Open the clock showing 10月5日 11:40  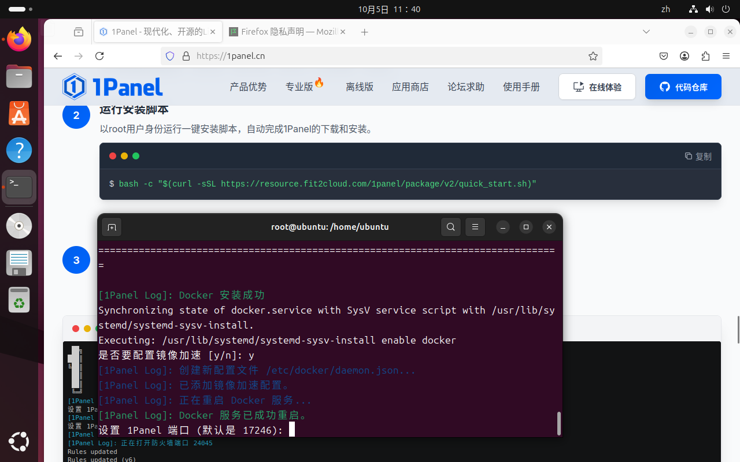[x=389, y=9]
